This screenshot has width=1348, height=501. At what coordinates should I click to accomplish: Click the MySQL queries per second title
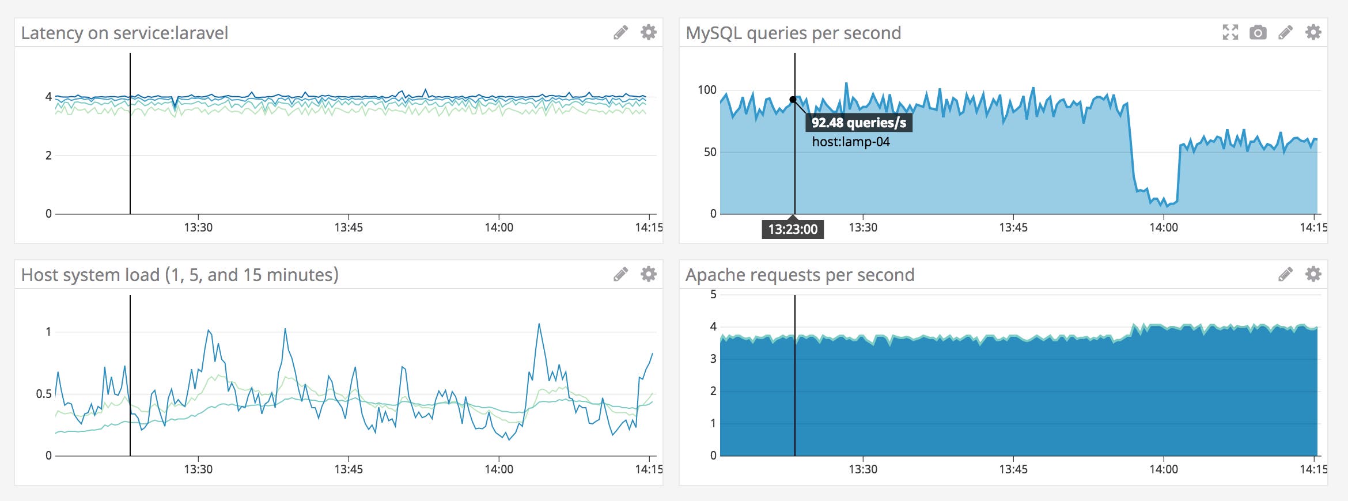[x=792, y=33]
